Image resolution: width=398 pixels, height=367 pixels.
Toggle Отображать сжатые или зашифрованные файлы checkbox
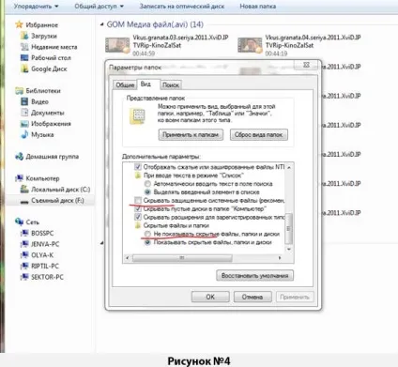[138, 167]
